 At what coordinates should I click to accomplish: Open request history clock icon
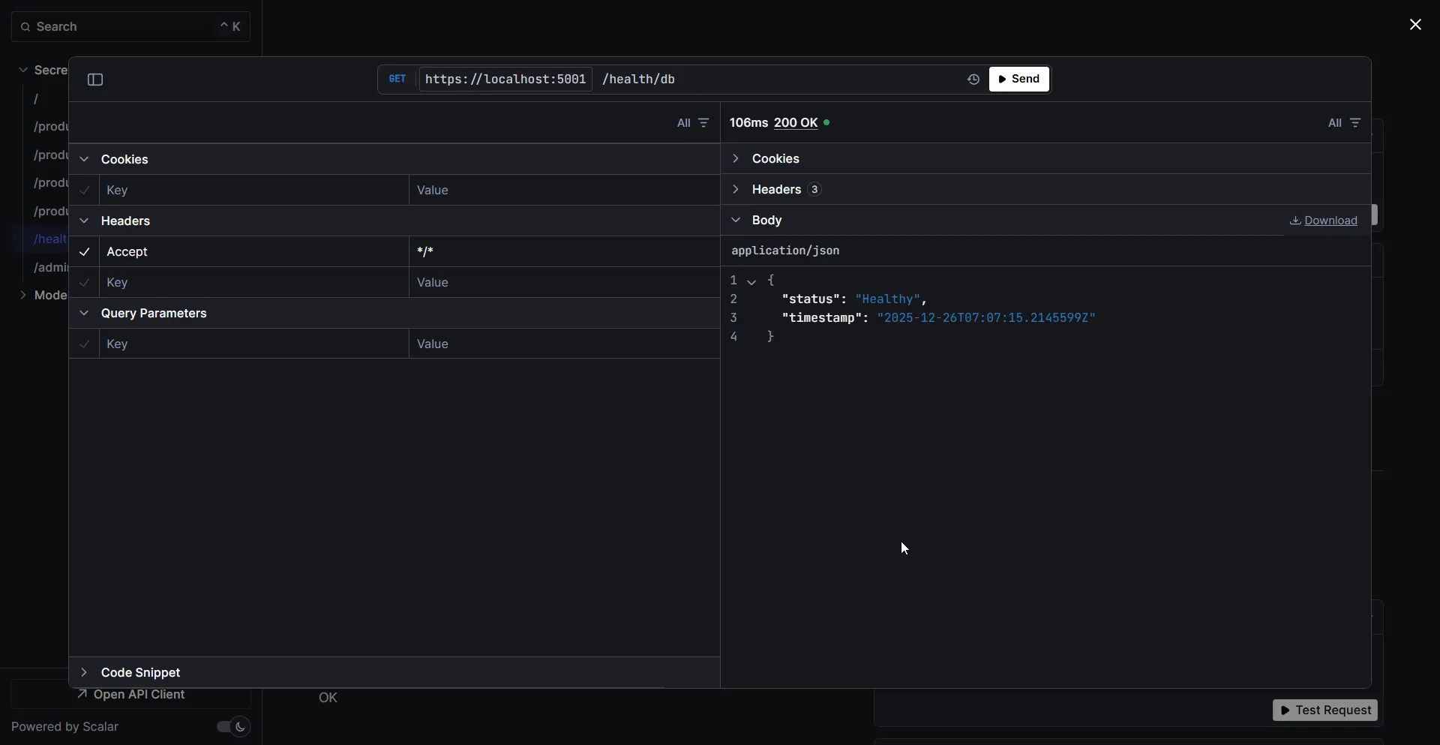tap(973, 80)
